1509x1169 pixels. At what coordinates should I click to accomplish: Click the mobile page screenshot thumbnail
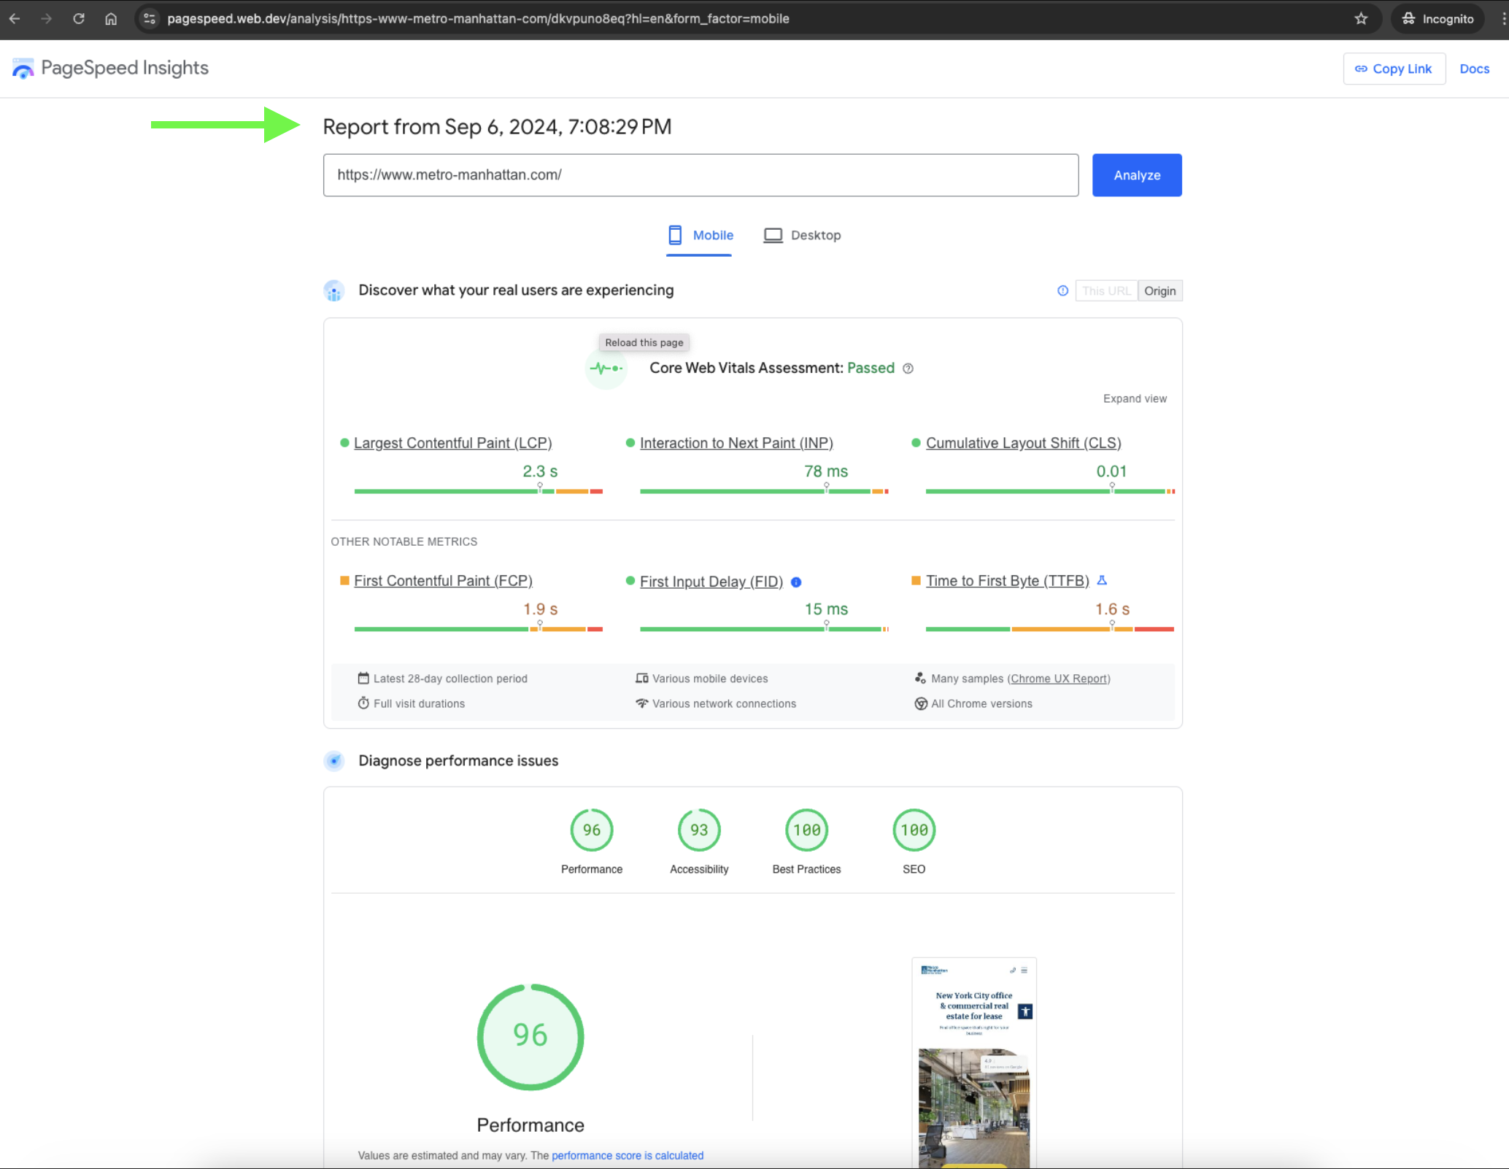pos(974,1063)
